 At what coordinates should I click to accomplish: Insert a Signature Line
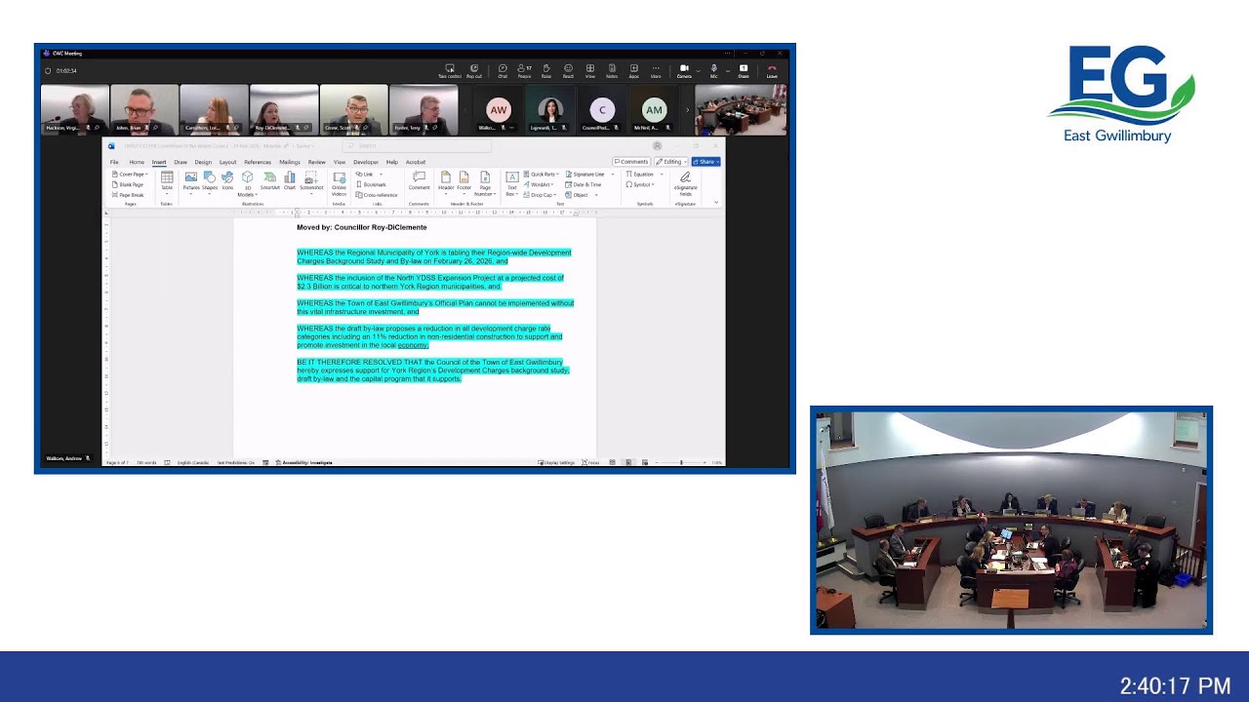tap(585, 175)
